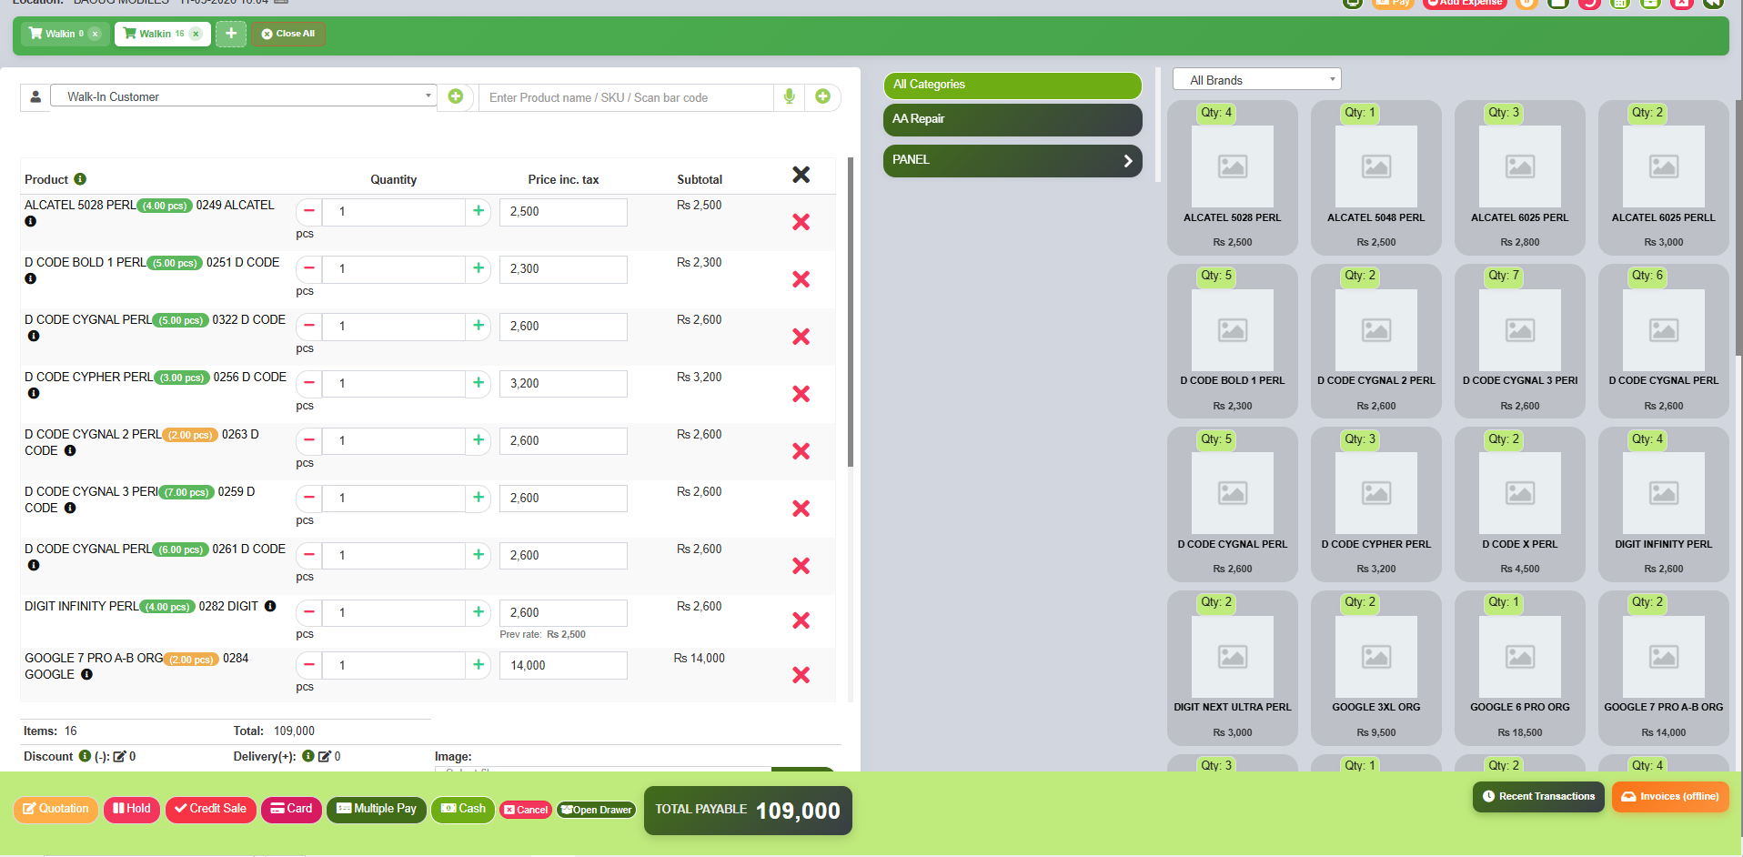Click the Pay icon in the top toolbar
Viewport: 1743px width, 857px height.
pyautogui.click(x=1393, y=5)
